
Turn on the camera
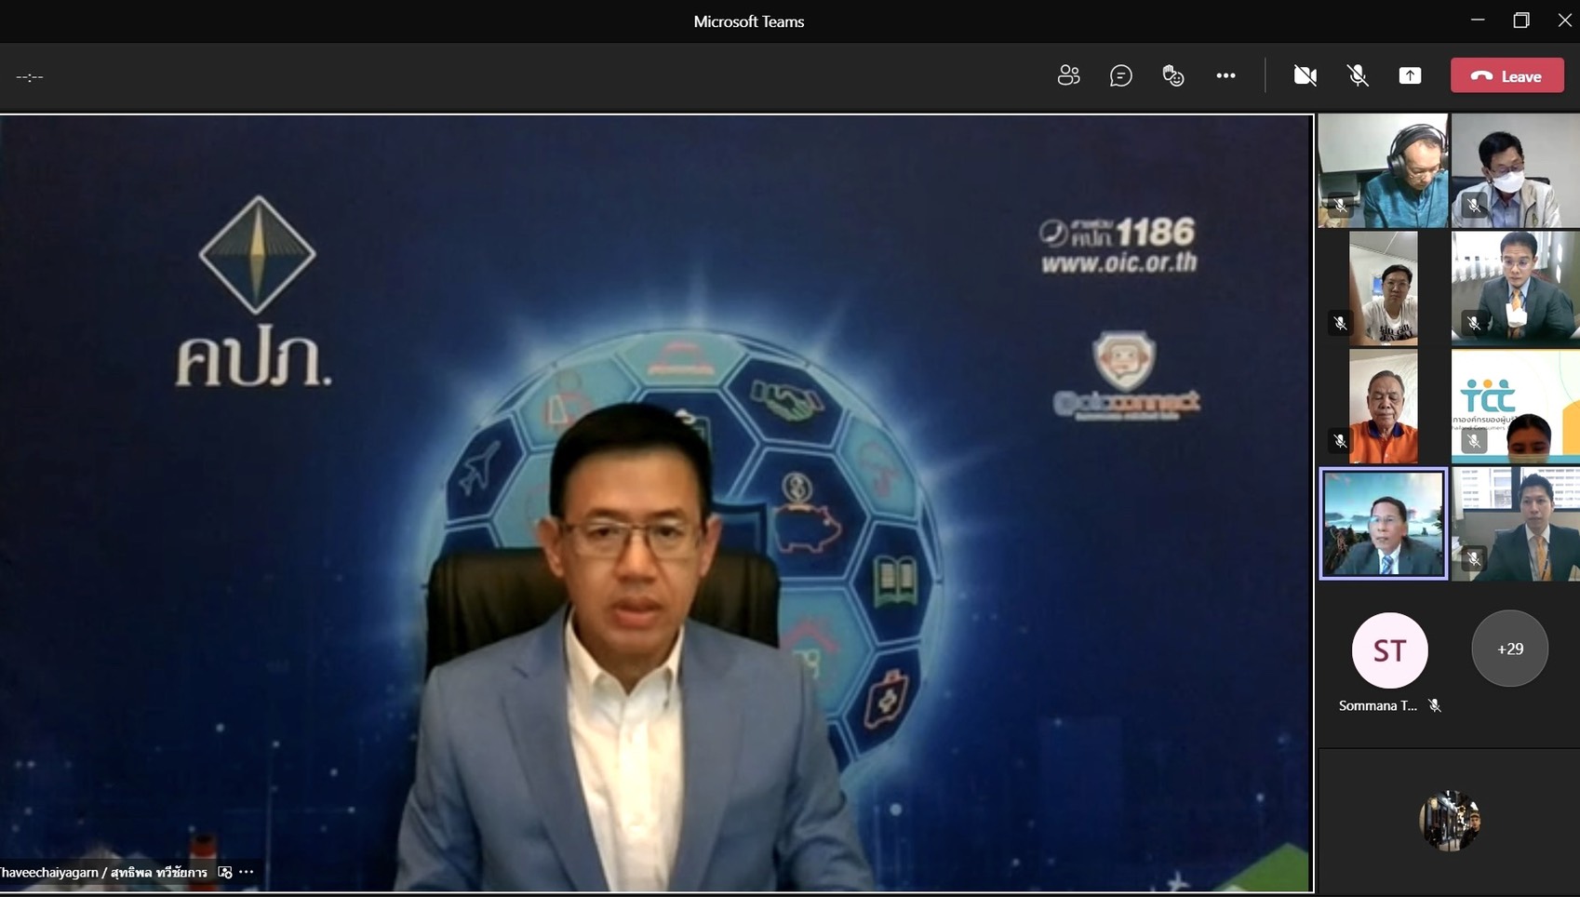[x=1305, y=76]
